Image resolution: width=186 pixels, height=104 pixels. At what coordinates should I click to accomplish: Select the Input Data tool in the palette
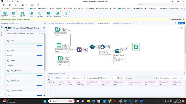coord(40,14)
